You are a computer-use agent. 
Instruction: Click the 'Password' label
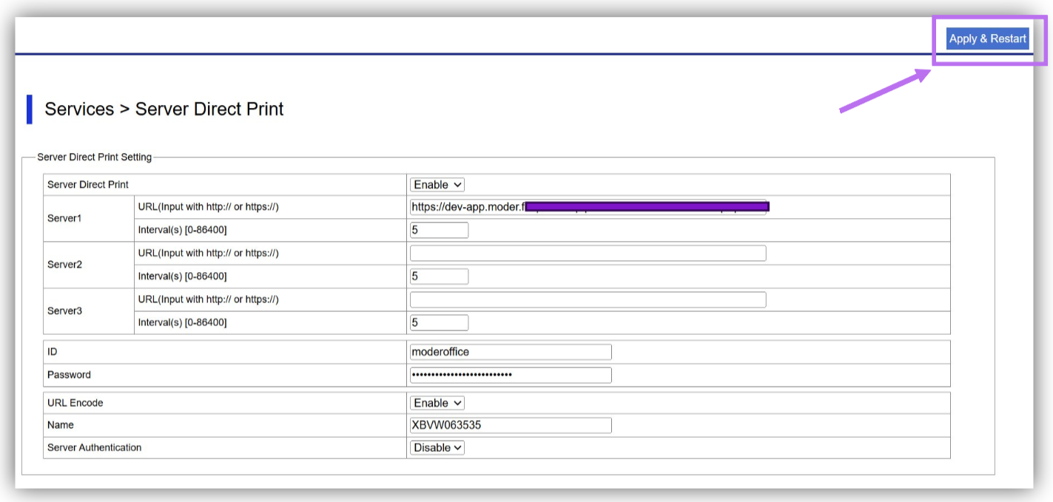click(x=69, y=375)
